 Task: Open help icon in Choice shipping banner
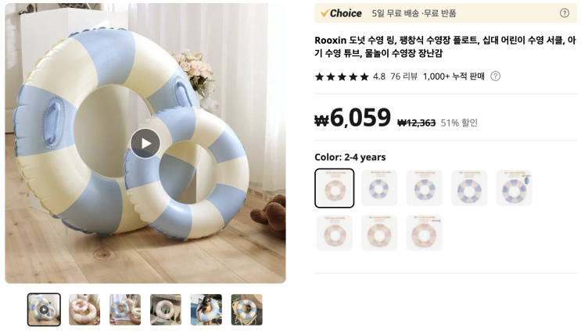pyautogui.click(x=565, y=13)
